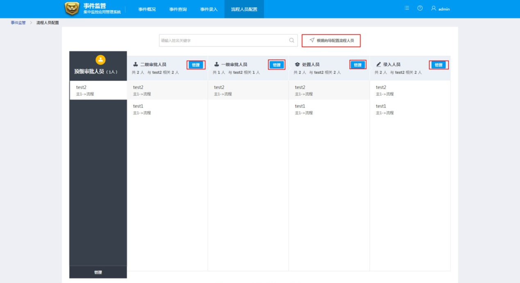The height and width of the screenshot is (283, 520).
Task: Click 管理 for 录入人员
Action: (438, 65)
